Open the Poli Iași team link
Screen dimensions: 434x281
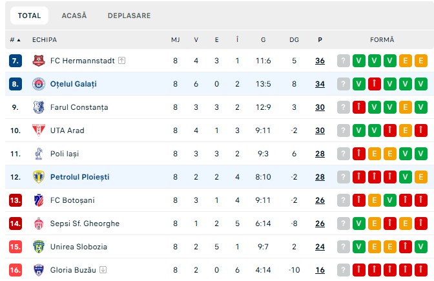(x=65, y=154)
